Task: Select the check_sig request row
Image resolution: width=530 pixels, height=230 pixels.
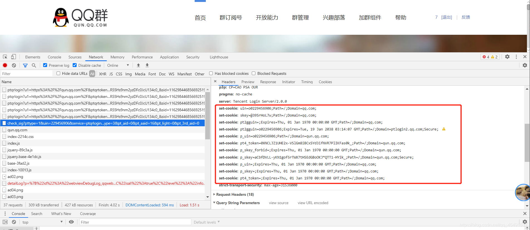Action: coord(102,123)
